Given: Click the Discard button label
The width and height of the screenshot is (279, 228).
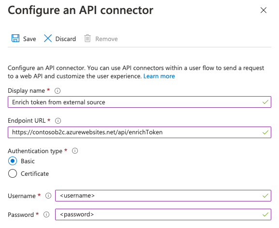Looking at the screenshot, I should (66, 39).
